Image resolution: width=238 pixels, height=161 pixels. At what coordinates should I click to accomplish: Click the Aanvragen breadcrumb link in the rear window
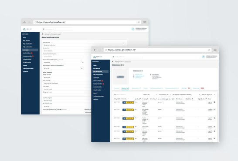coord(47,34)
